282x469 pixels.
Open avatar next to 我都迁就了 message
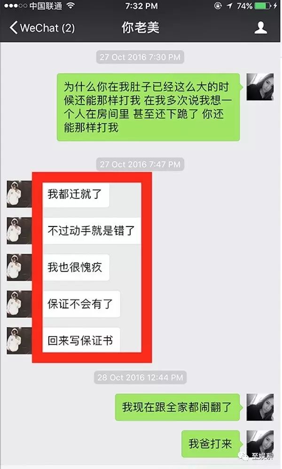[19, 194]
